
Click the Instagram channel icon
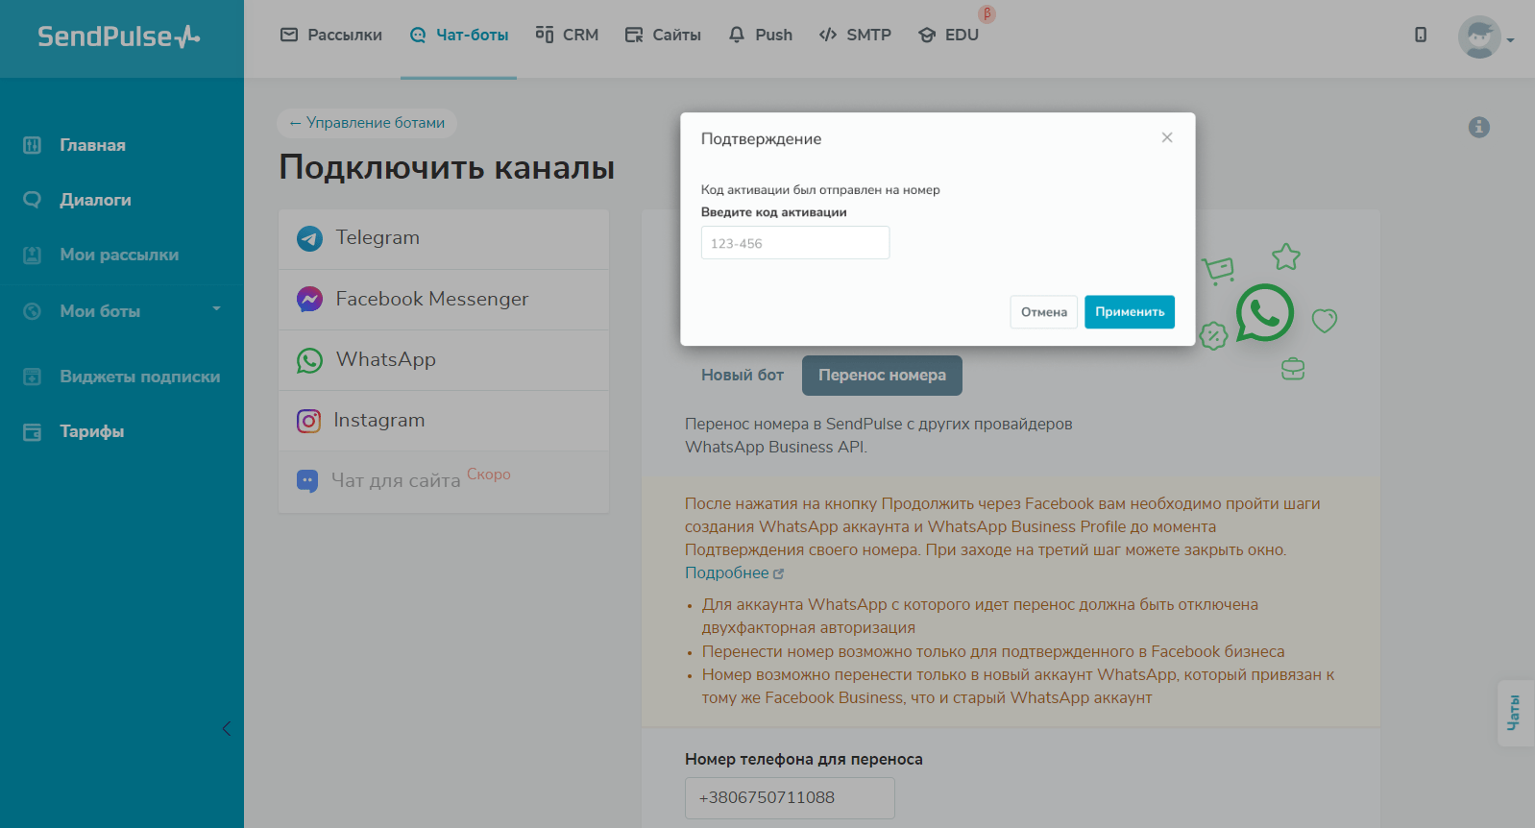(308, 421)
